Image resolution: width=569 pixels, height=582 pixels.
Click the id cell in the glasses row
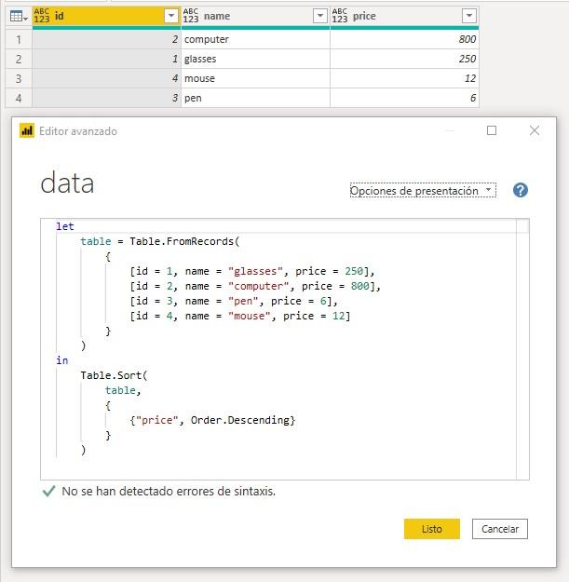(x=106, y=59)
